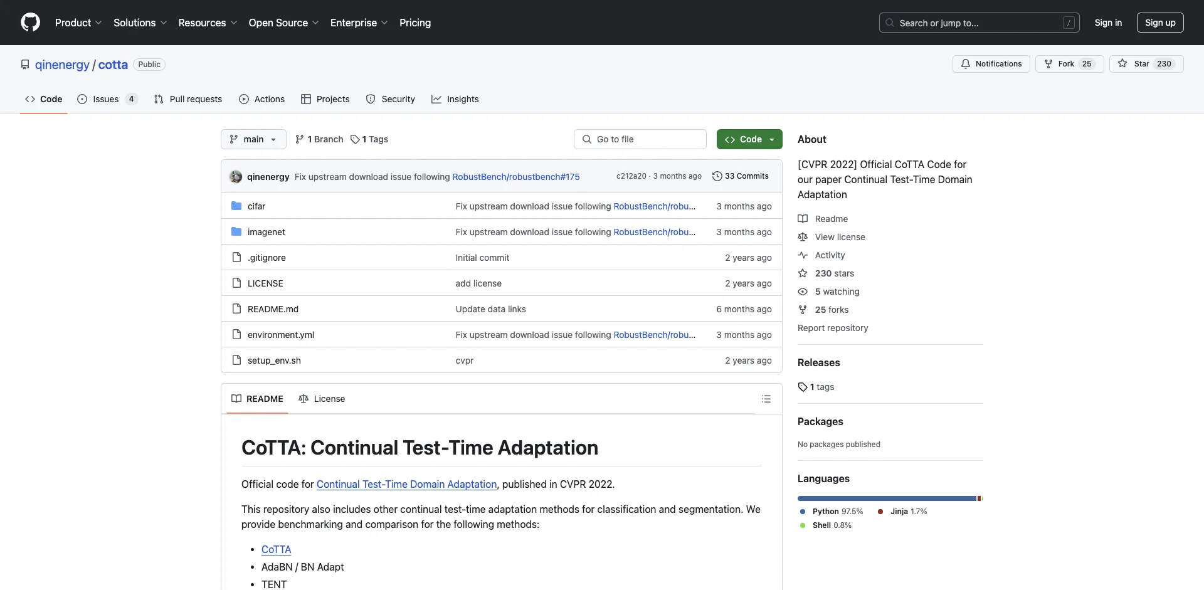Open the Security tab
The height and width of the screenshot is (590, 1204).
click(391, 99)
